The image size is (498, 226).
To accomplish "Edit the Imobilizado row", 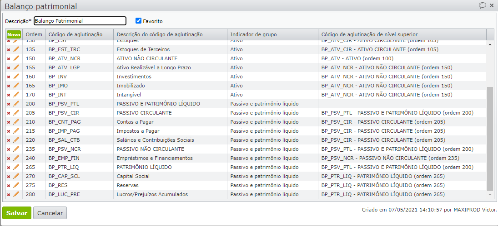I will coord(16,86).
